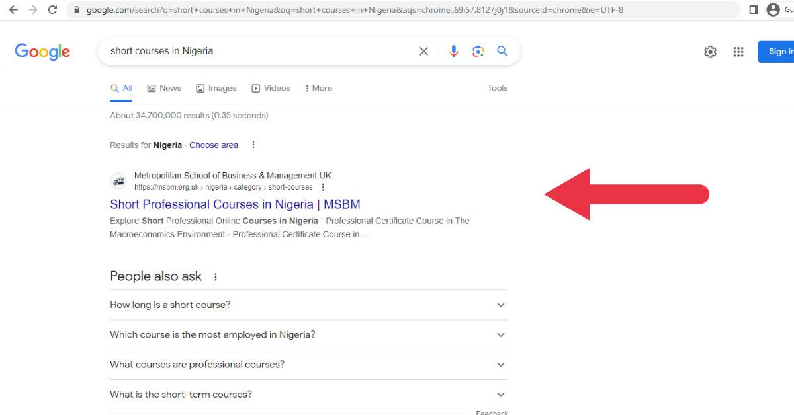Switch to the Videos tab
Image resolution: width=794 pixels, height=415 pixels.
coord(271,88)
